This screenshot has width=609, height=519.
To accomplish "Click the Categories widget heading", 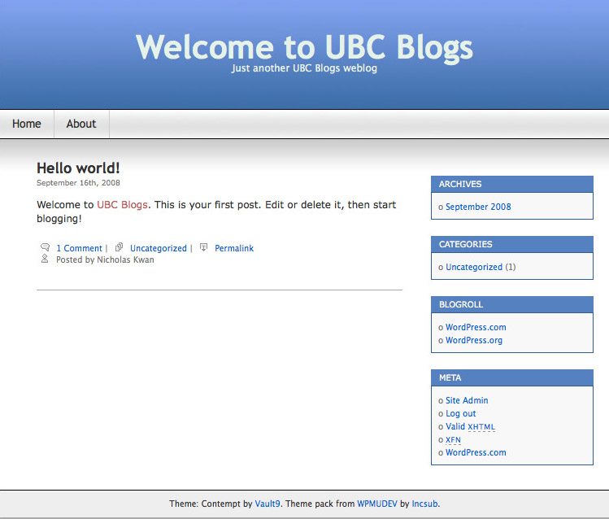I will (x=512, y=244).
